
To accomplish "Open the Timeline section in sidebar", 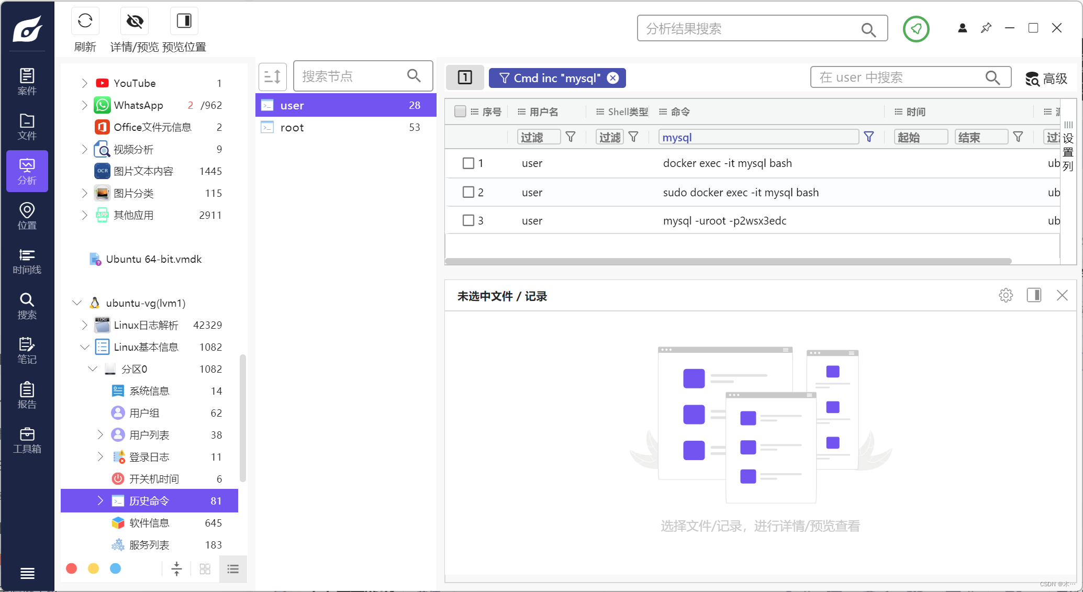I will pos(27,261).
